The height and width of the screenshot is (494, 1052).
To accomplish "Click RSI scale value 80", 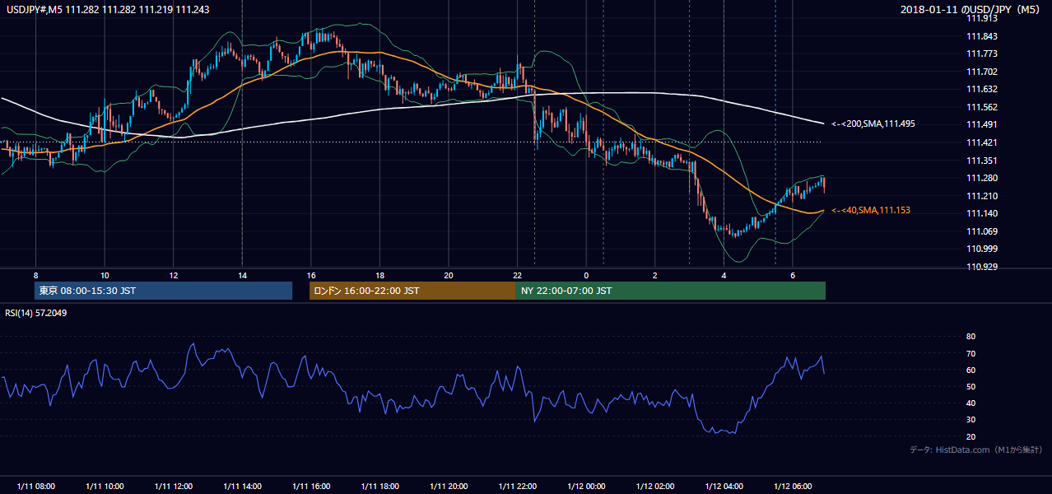I will click(x=971, y=337).
